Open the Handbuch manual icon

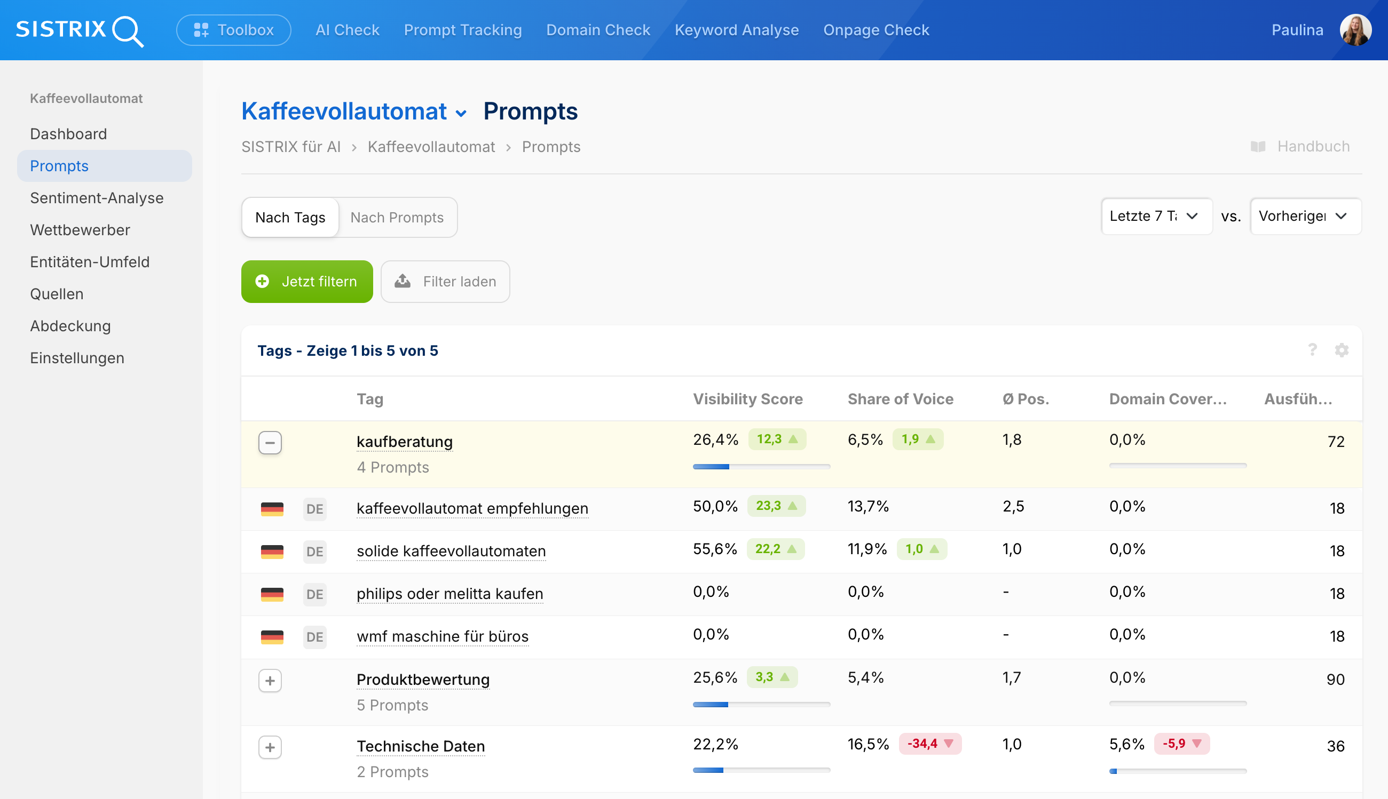pos(1258,146)
